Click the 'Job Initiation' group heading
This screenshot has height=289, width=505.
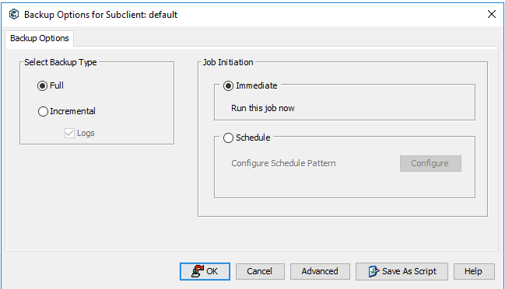coord(228,62)
